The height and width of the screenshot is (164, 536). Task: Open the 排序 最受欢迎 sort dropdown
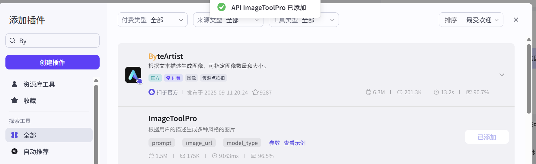(471, 20)
